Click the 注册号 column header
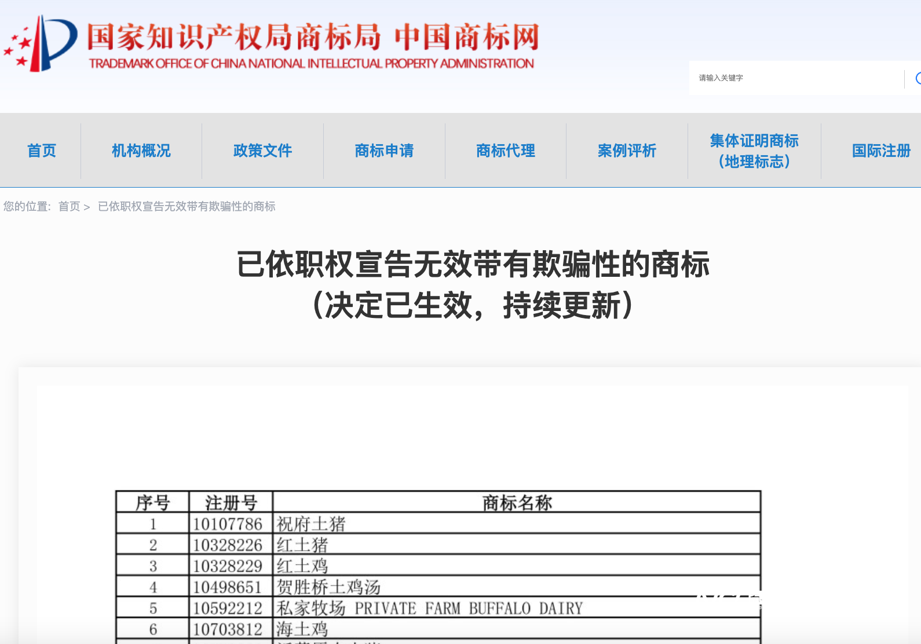This screenshot has width=921, height=644. 231,503
